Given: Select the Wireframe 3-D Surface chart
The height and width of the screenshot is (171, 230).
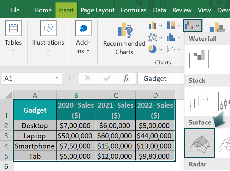Looking at the screenshot, I should click(224, 143).
